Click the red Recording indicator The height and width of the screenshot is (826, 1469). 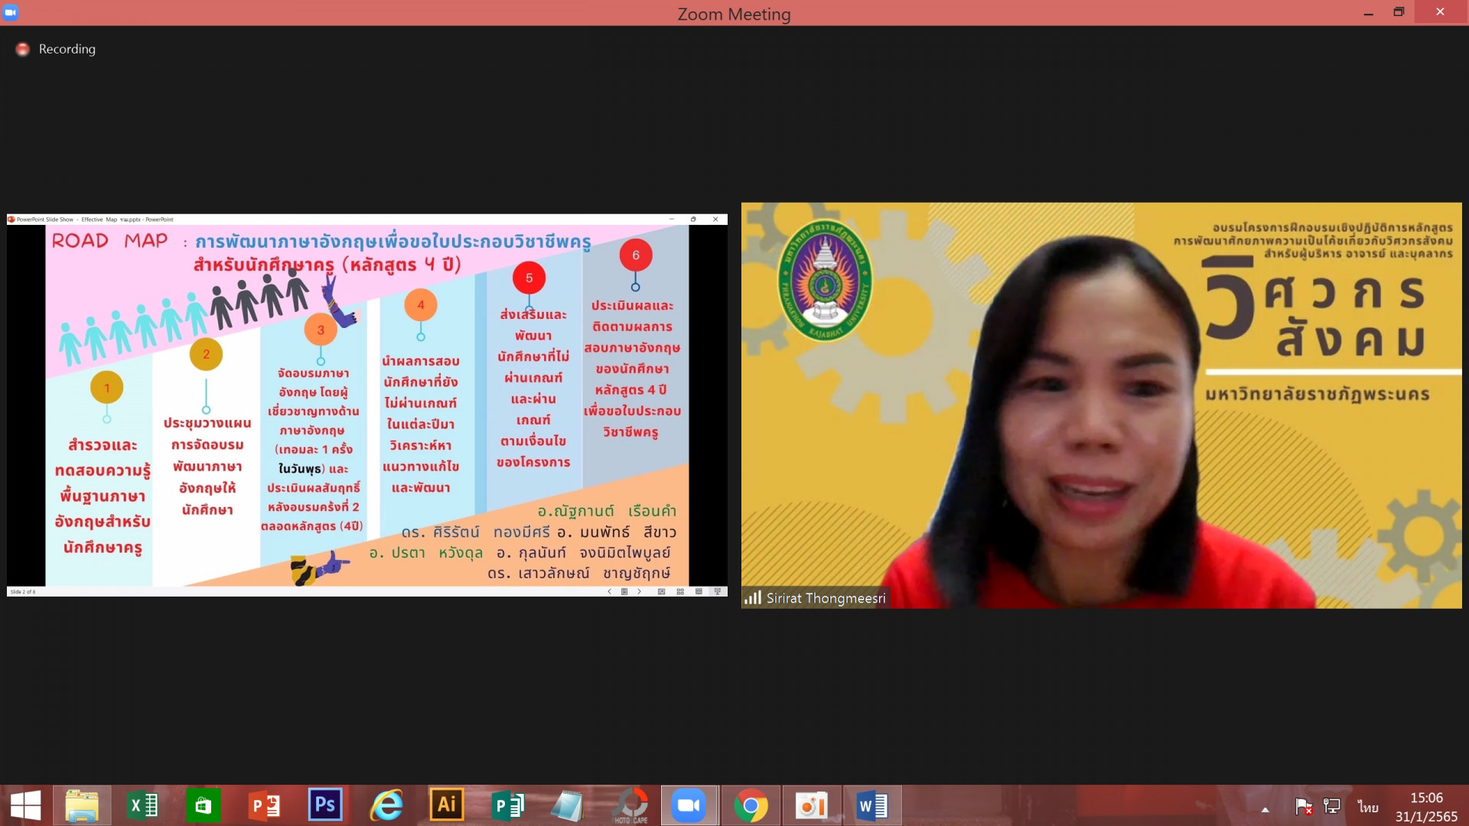pyautogui.click(x=23, y=49)
